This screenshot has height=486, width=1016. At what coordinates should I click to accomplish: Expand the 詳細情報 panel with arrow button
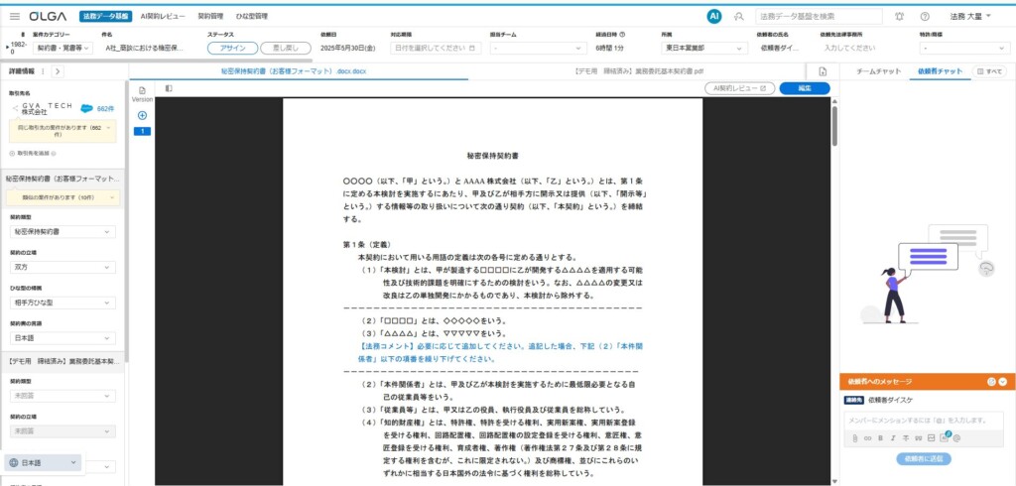click(57, 71)
